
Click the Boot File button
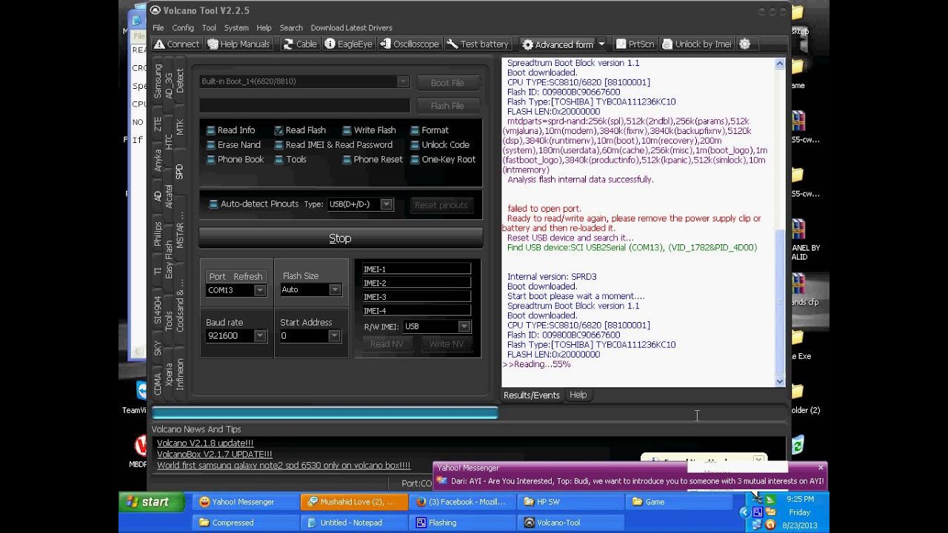(447, 83)
